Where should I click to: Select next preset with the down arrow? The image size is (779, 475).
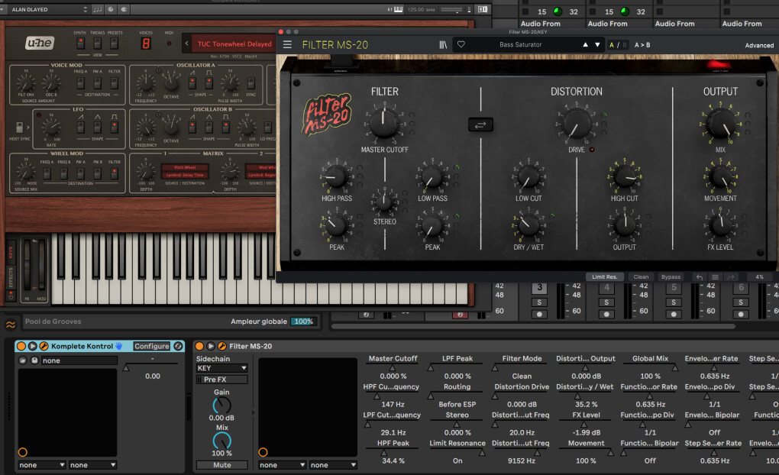point(598,45)
